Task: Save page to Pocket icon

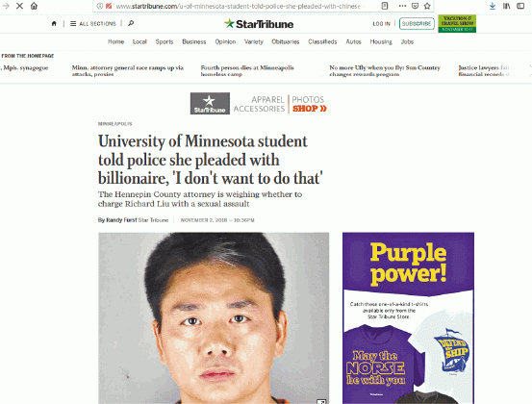Action: [x=415, y=6]
